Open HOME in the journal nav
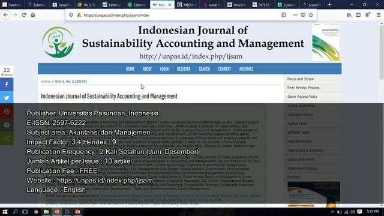 pos(130,69)
